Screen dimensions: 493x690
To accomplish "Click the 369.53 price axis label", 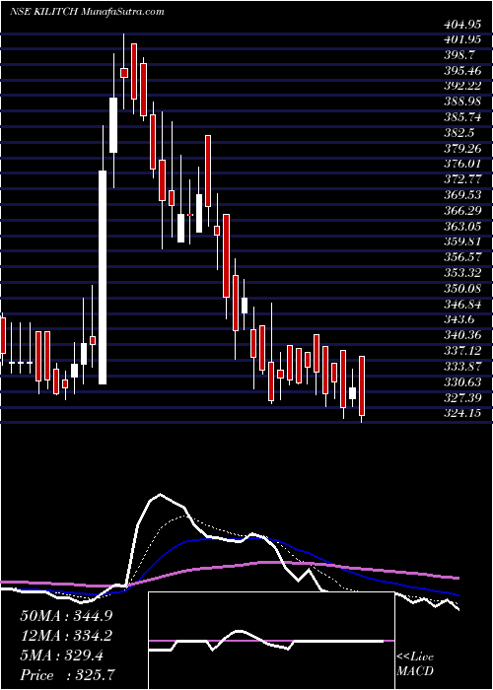I will (463, 194).
